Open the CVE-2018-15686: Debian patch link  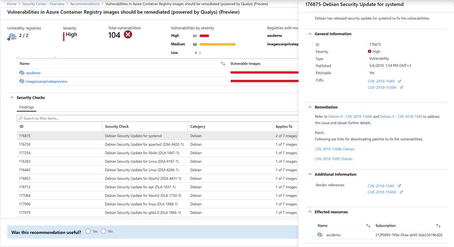(x=334, y=149)
